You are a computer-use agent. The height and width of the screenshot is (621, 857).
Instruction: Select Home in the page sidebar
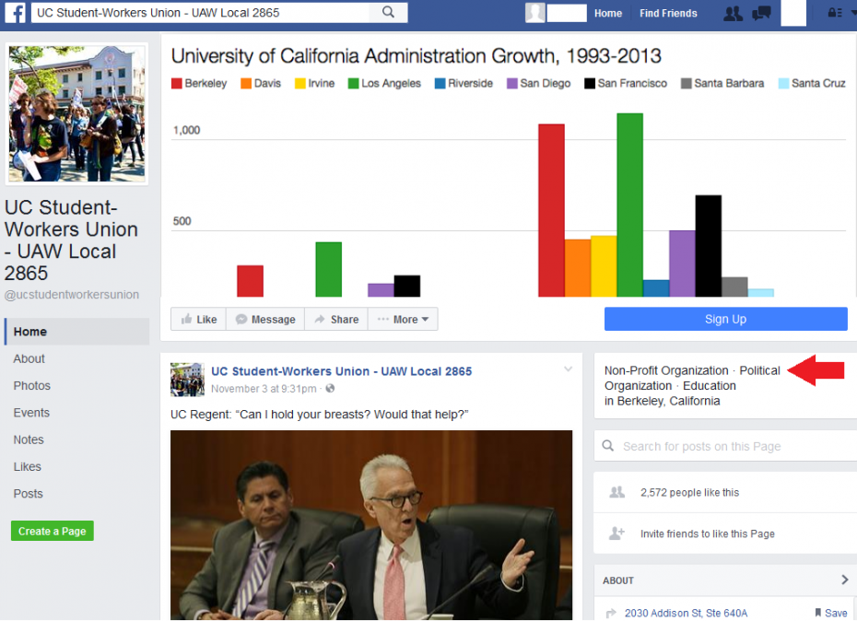coord(77,332)
